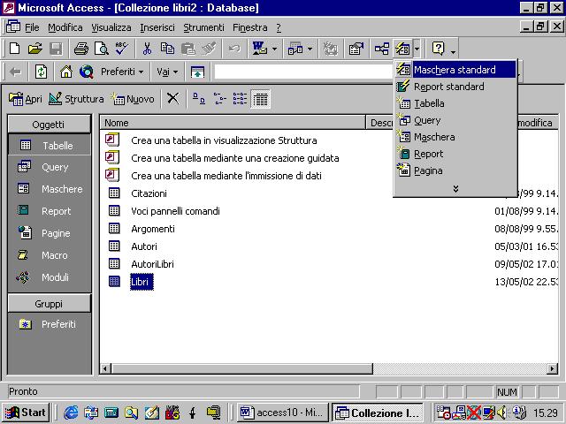566x424 pixels.
Task: Open the toolbar options arrow beside Help
Action: click(453, 51)
